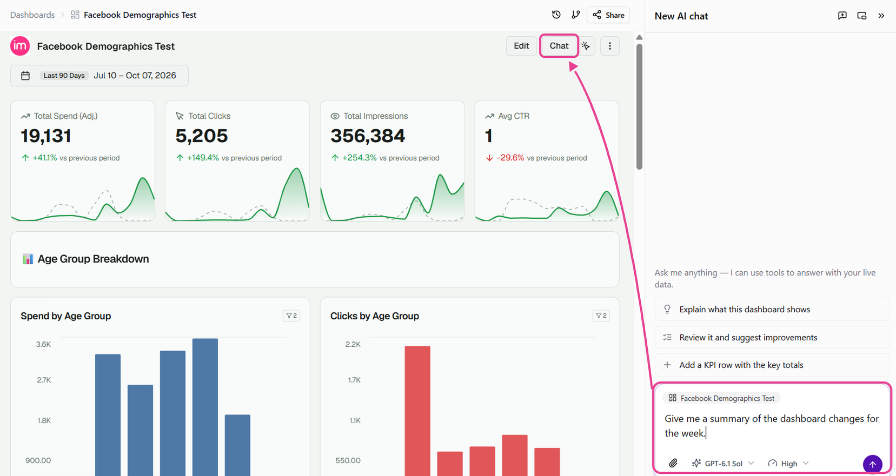Open the version history clock icon
Viewport: 896px width, 476px height.
(x=556, y=15)
